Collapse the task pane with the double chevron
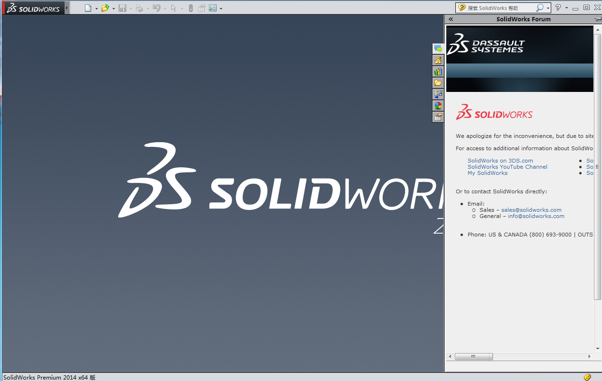The image size is (602, 381). [x=451, y=19]
